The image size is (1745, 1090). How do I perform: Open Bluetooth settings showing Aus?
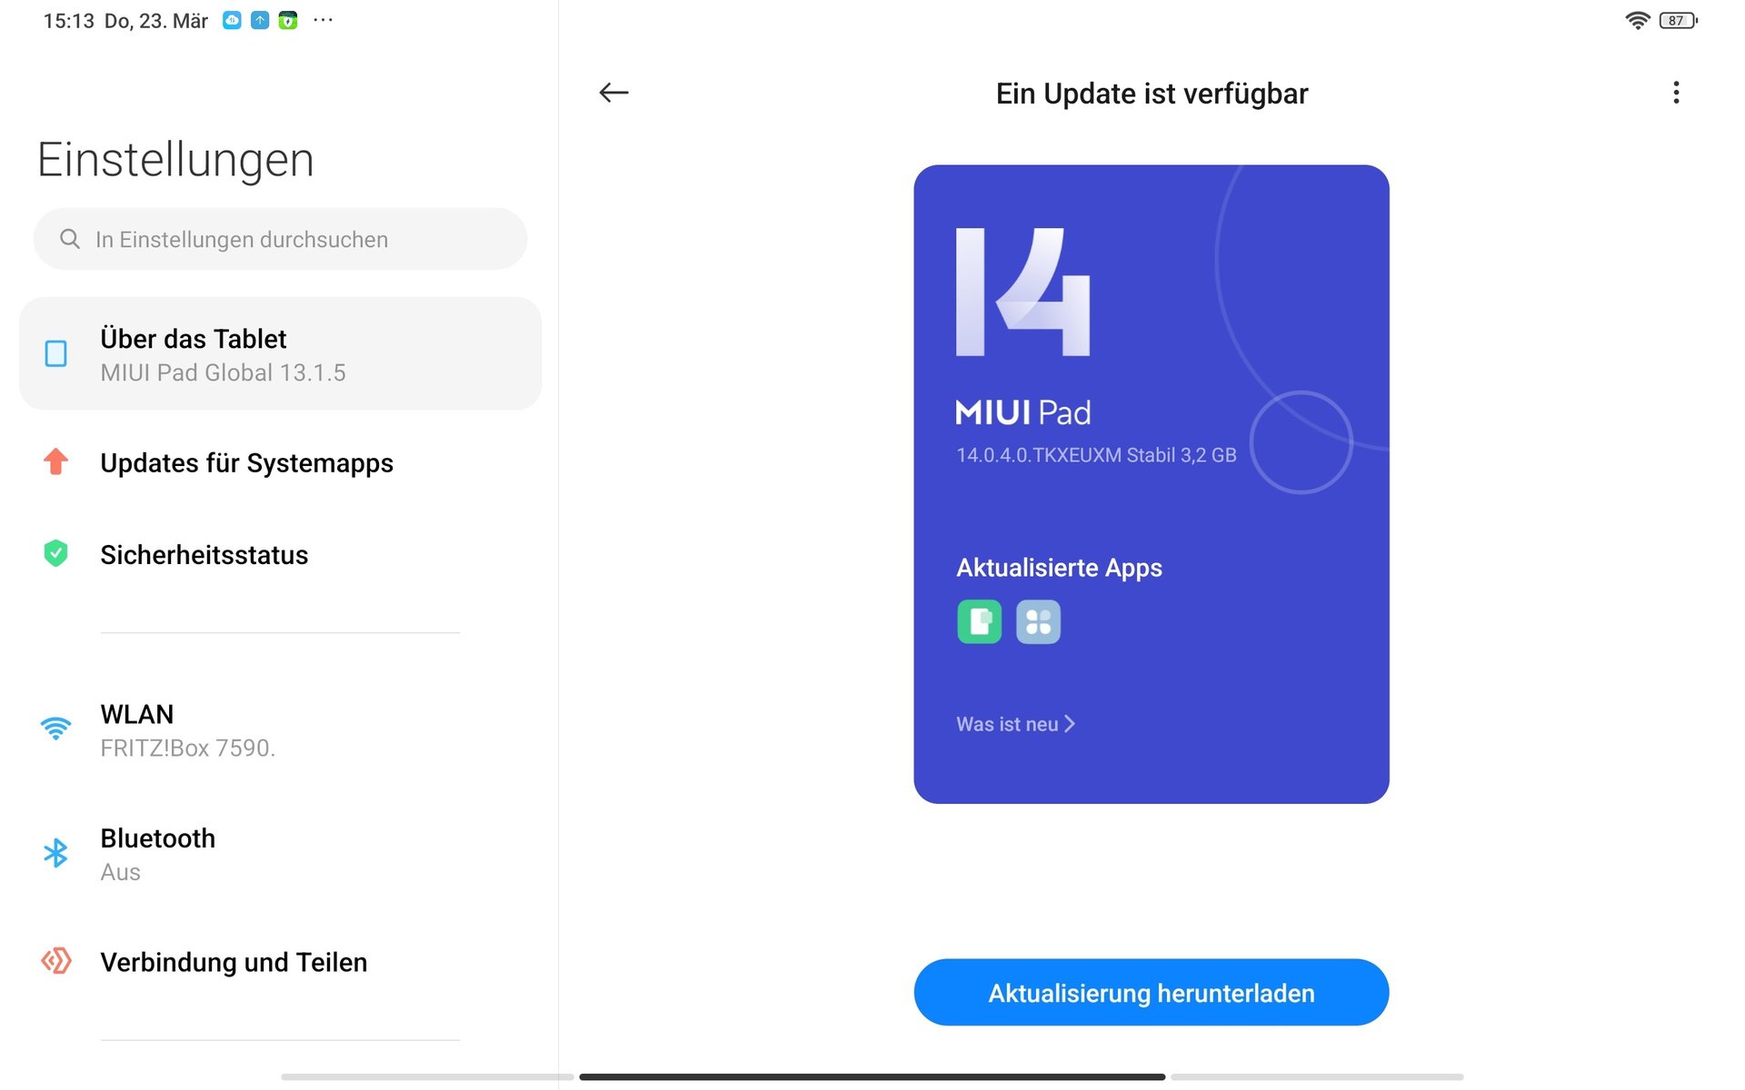click(x=280, y=855)
